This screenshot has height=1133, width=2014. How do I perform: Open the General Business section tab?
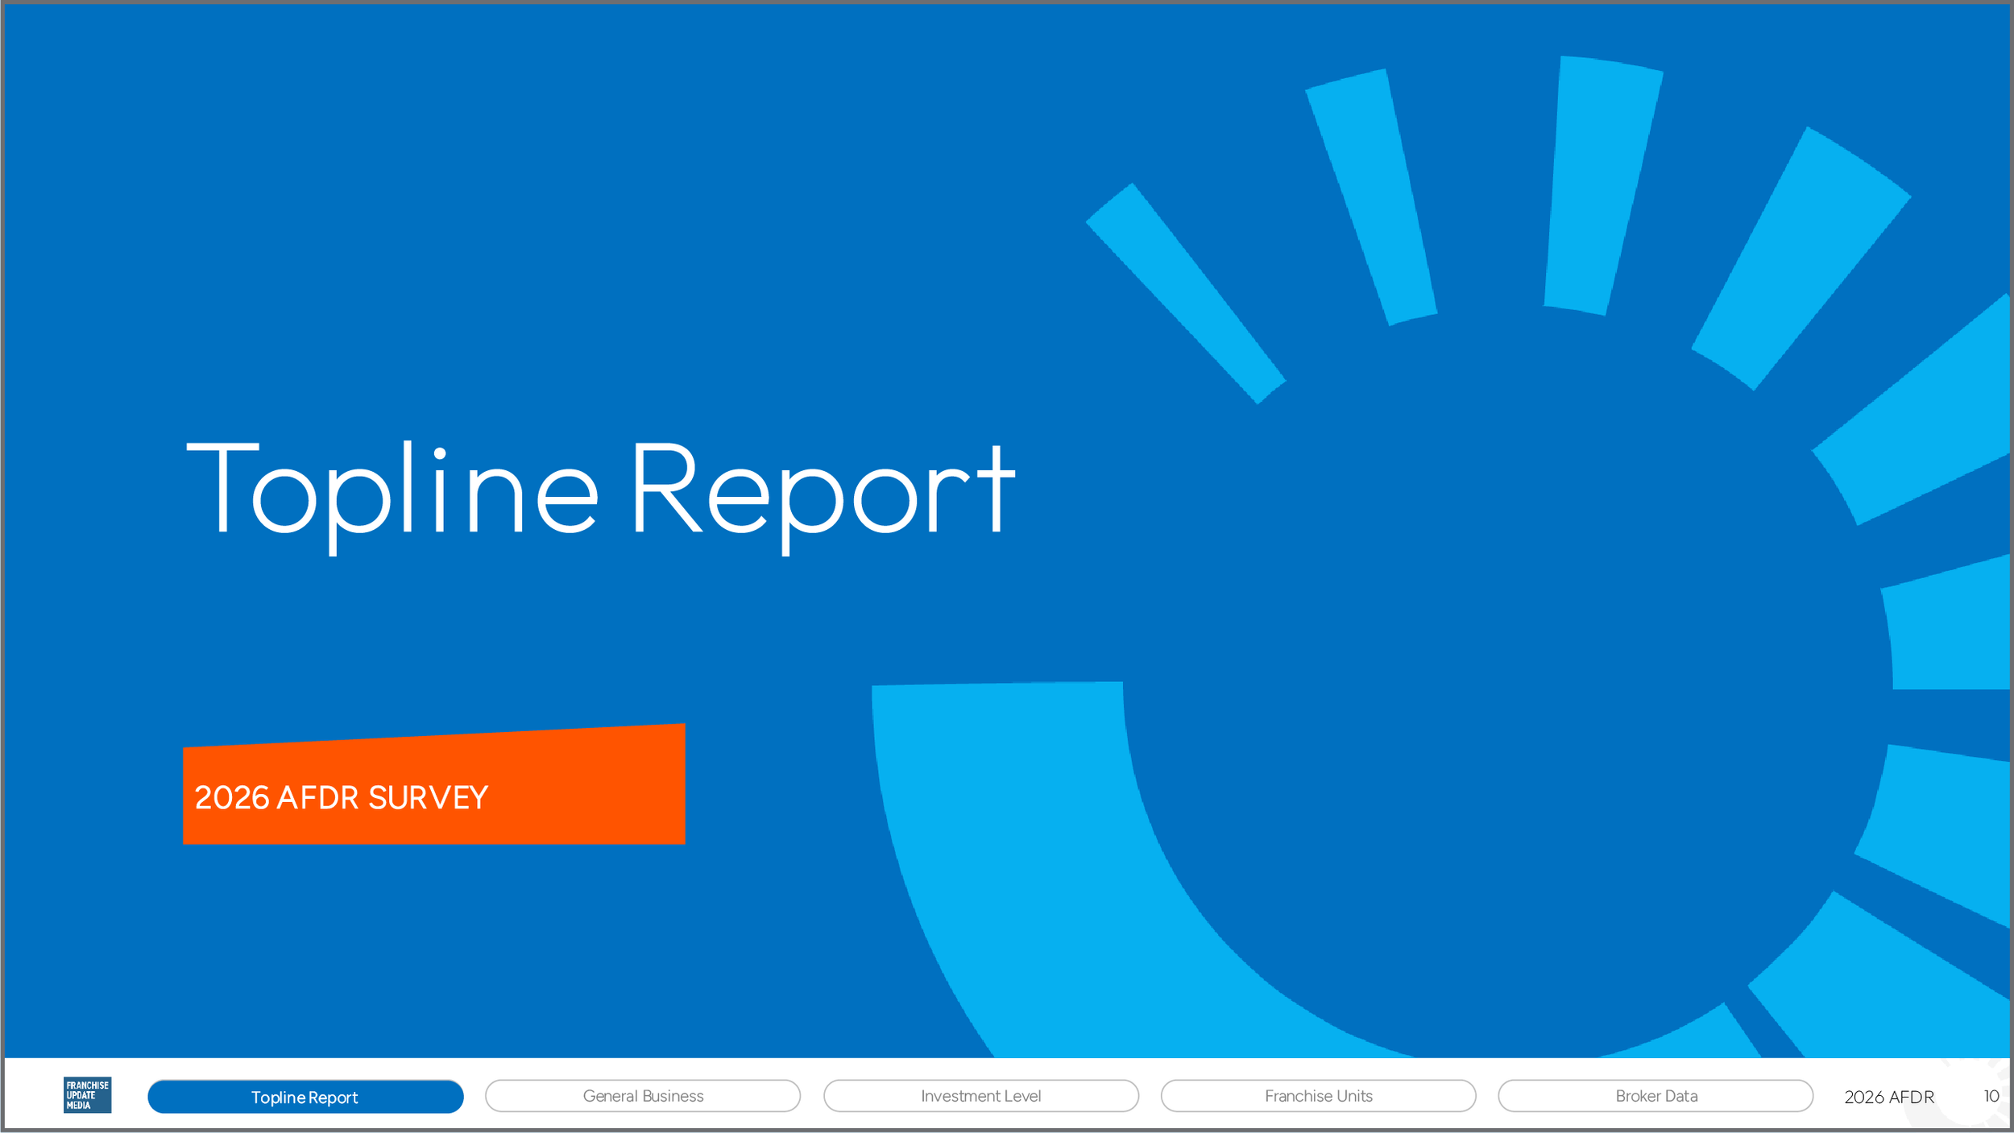coord(643,1096)
